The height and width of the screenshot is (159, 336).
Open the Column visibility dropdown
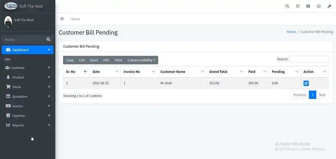pyautogui.click(x=141, y=60)
